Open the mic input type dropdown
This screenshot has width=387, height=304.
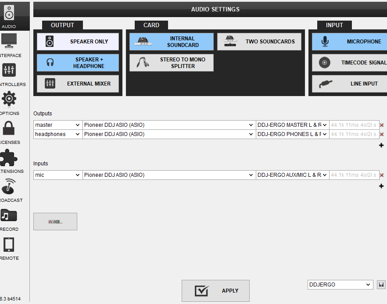pyautogui.click(x=58, y=175)
